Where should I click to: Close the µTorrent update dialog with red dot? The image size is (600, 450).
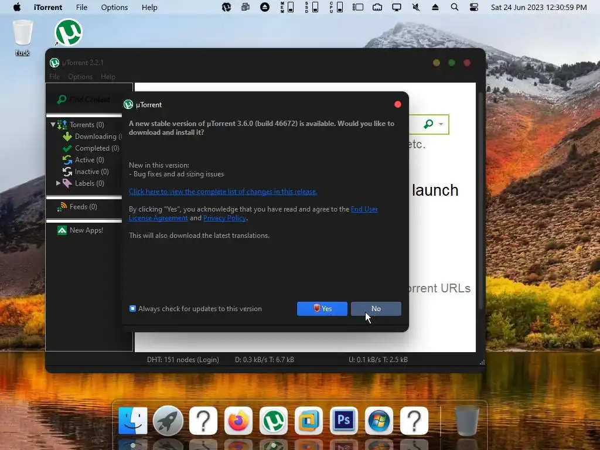(398, 104)
